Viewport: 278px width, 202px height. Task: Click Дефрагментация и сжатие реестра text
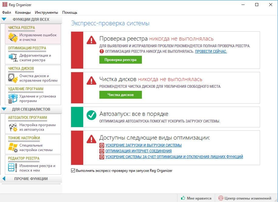pos(35,58)
